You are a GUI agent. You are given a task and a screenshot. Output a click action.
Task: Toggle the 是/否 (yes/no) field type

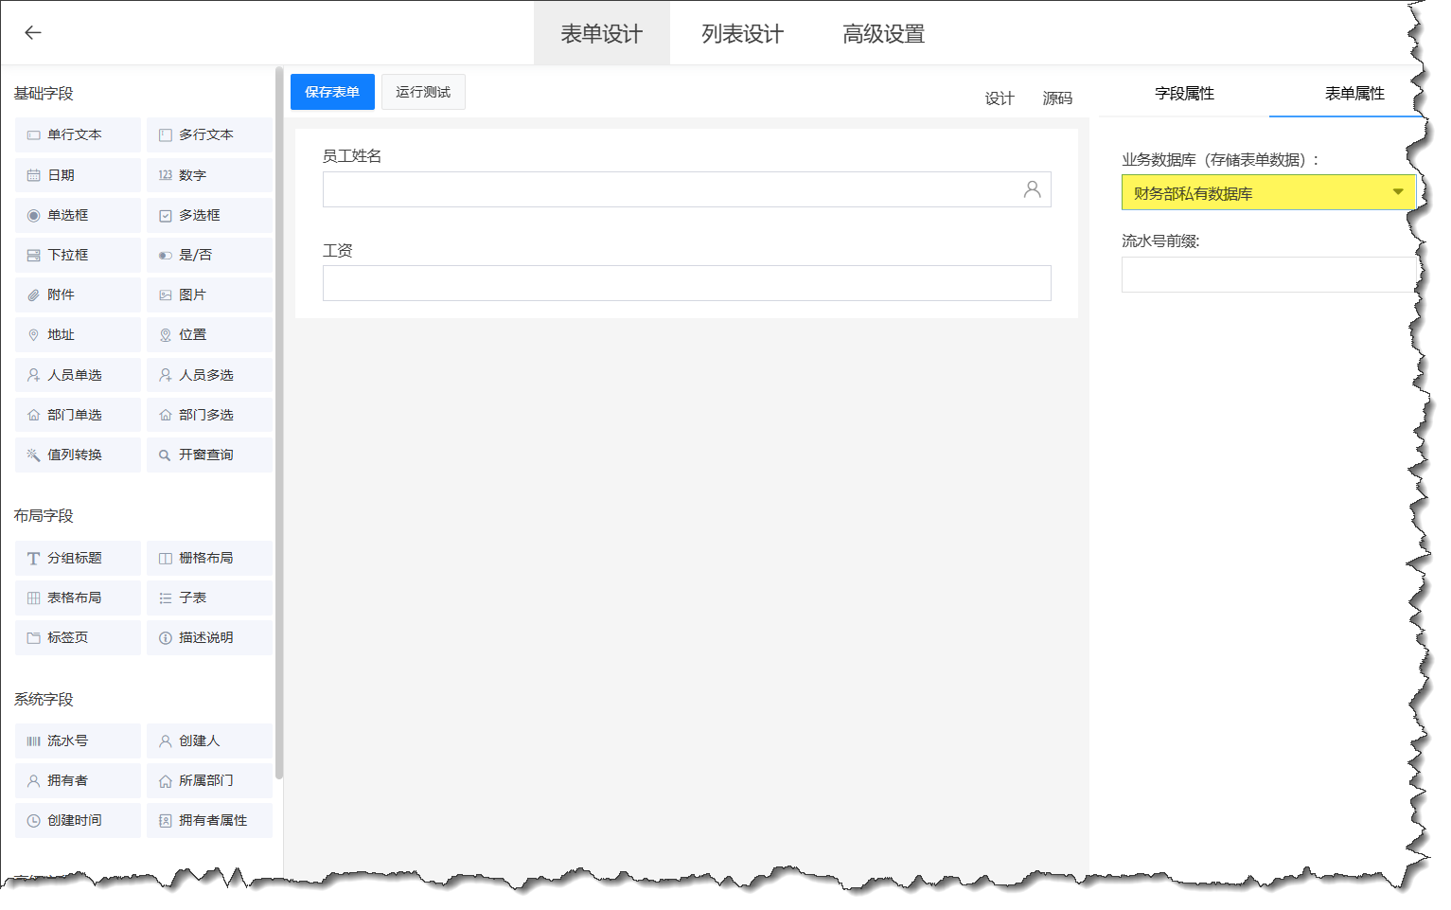(209, 255)
